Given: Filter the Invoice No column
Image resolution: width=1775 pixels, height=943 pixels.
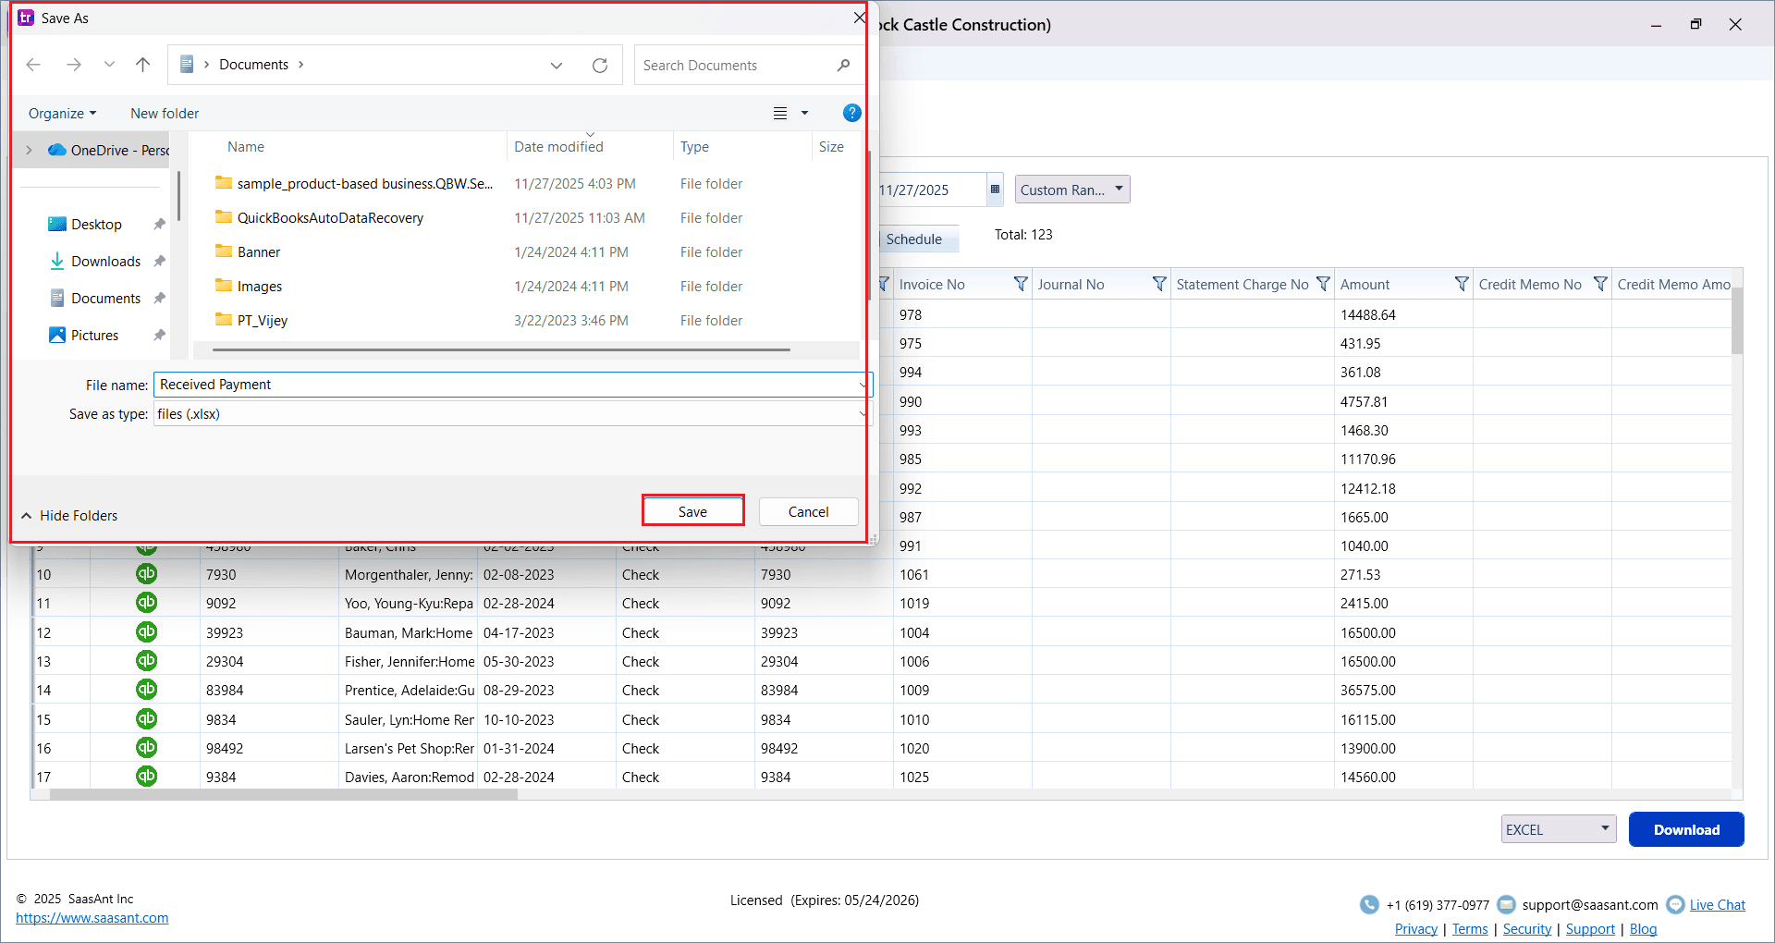Looking at the screenshot, I should (x=1021, y=284).
